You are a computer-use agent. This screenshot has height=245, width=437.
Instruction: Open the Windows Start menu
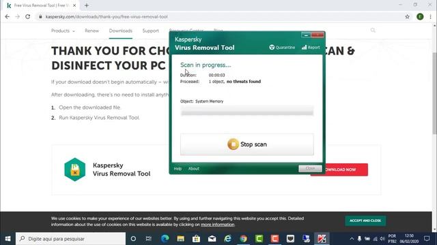[8, 239]
